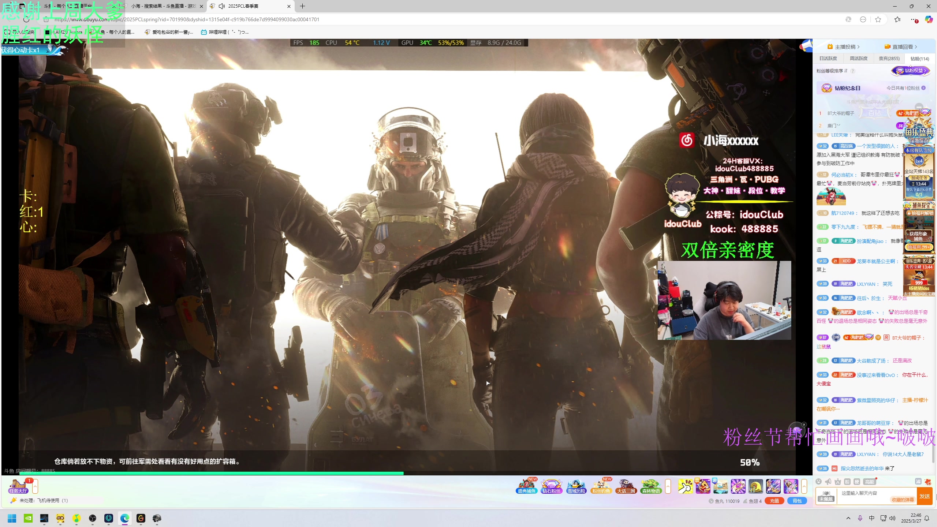Collapse the floating activity widget minus button

point(919,107)
